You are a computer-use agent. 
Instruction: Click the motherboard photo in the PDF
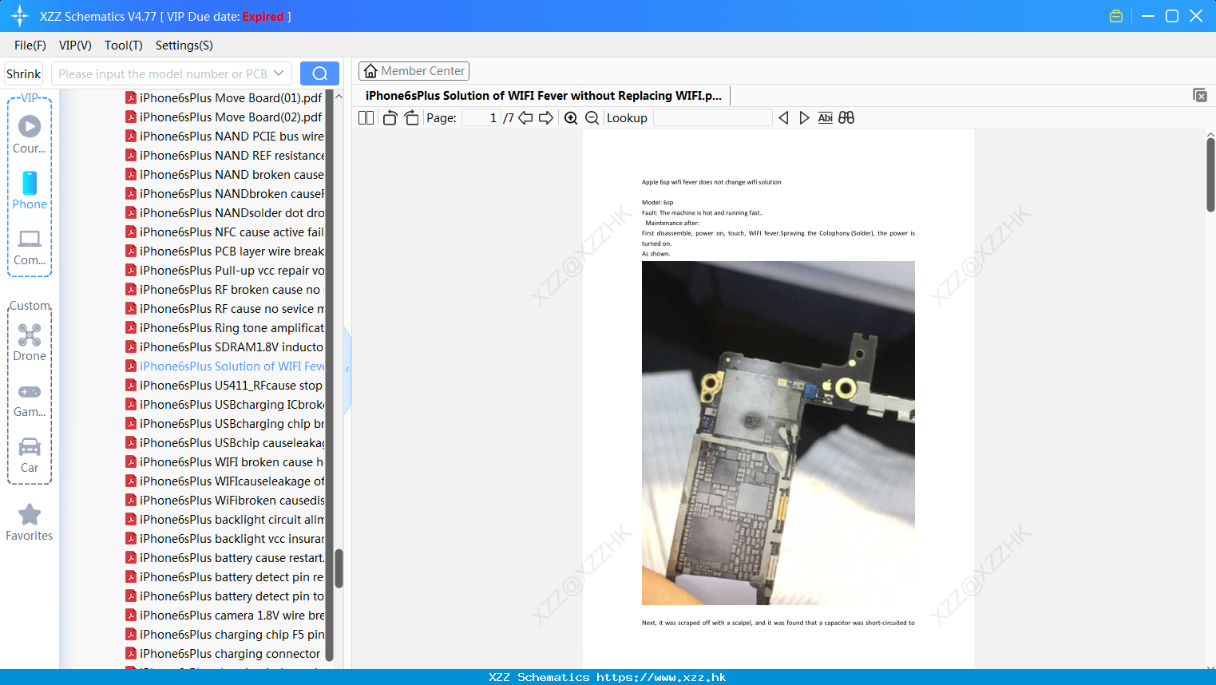778,433
